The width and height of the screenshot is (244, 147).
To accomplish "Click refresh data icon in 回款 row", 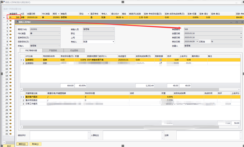I will 161,63.
